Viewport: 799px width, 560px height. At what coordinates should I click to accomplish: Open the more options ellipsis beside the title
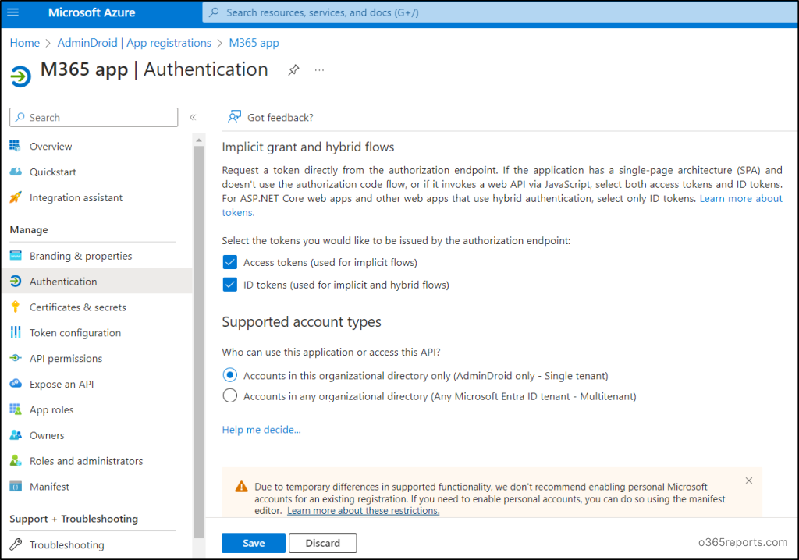(319, 70)
